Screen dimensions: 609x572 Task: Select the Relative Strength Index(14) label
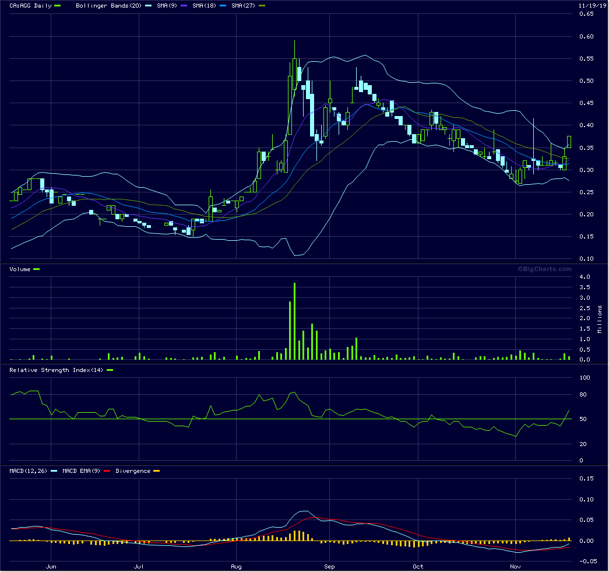point(54,370)
